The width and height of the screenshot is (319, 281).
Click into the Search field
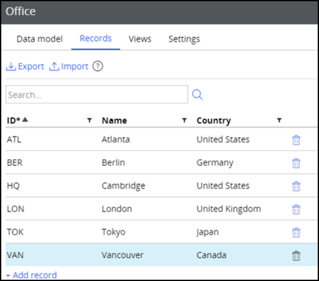pyautogui.click(x=97, y=95)
